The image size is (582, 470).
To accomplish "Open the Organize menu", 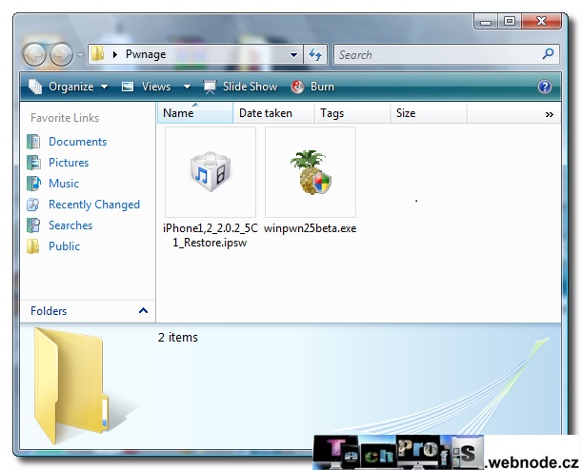I will point(69,87).
